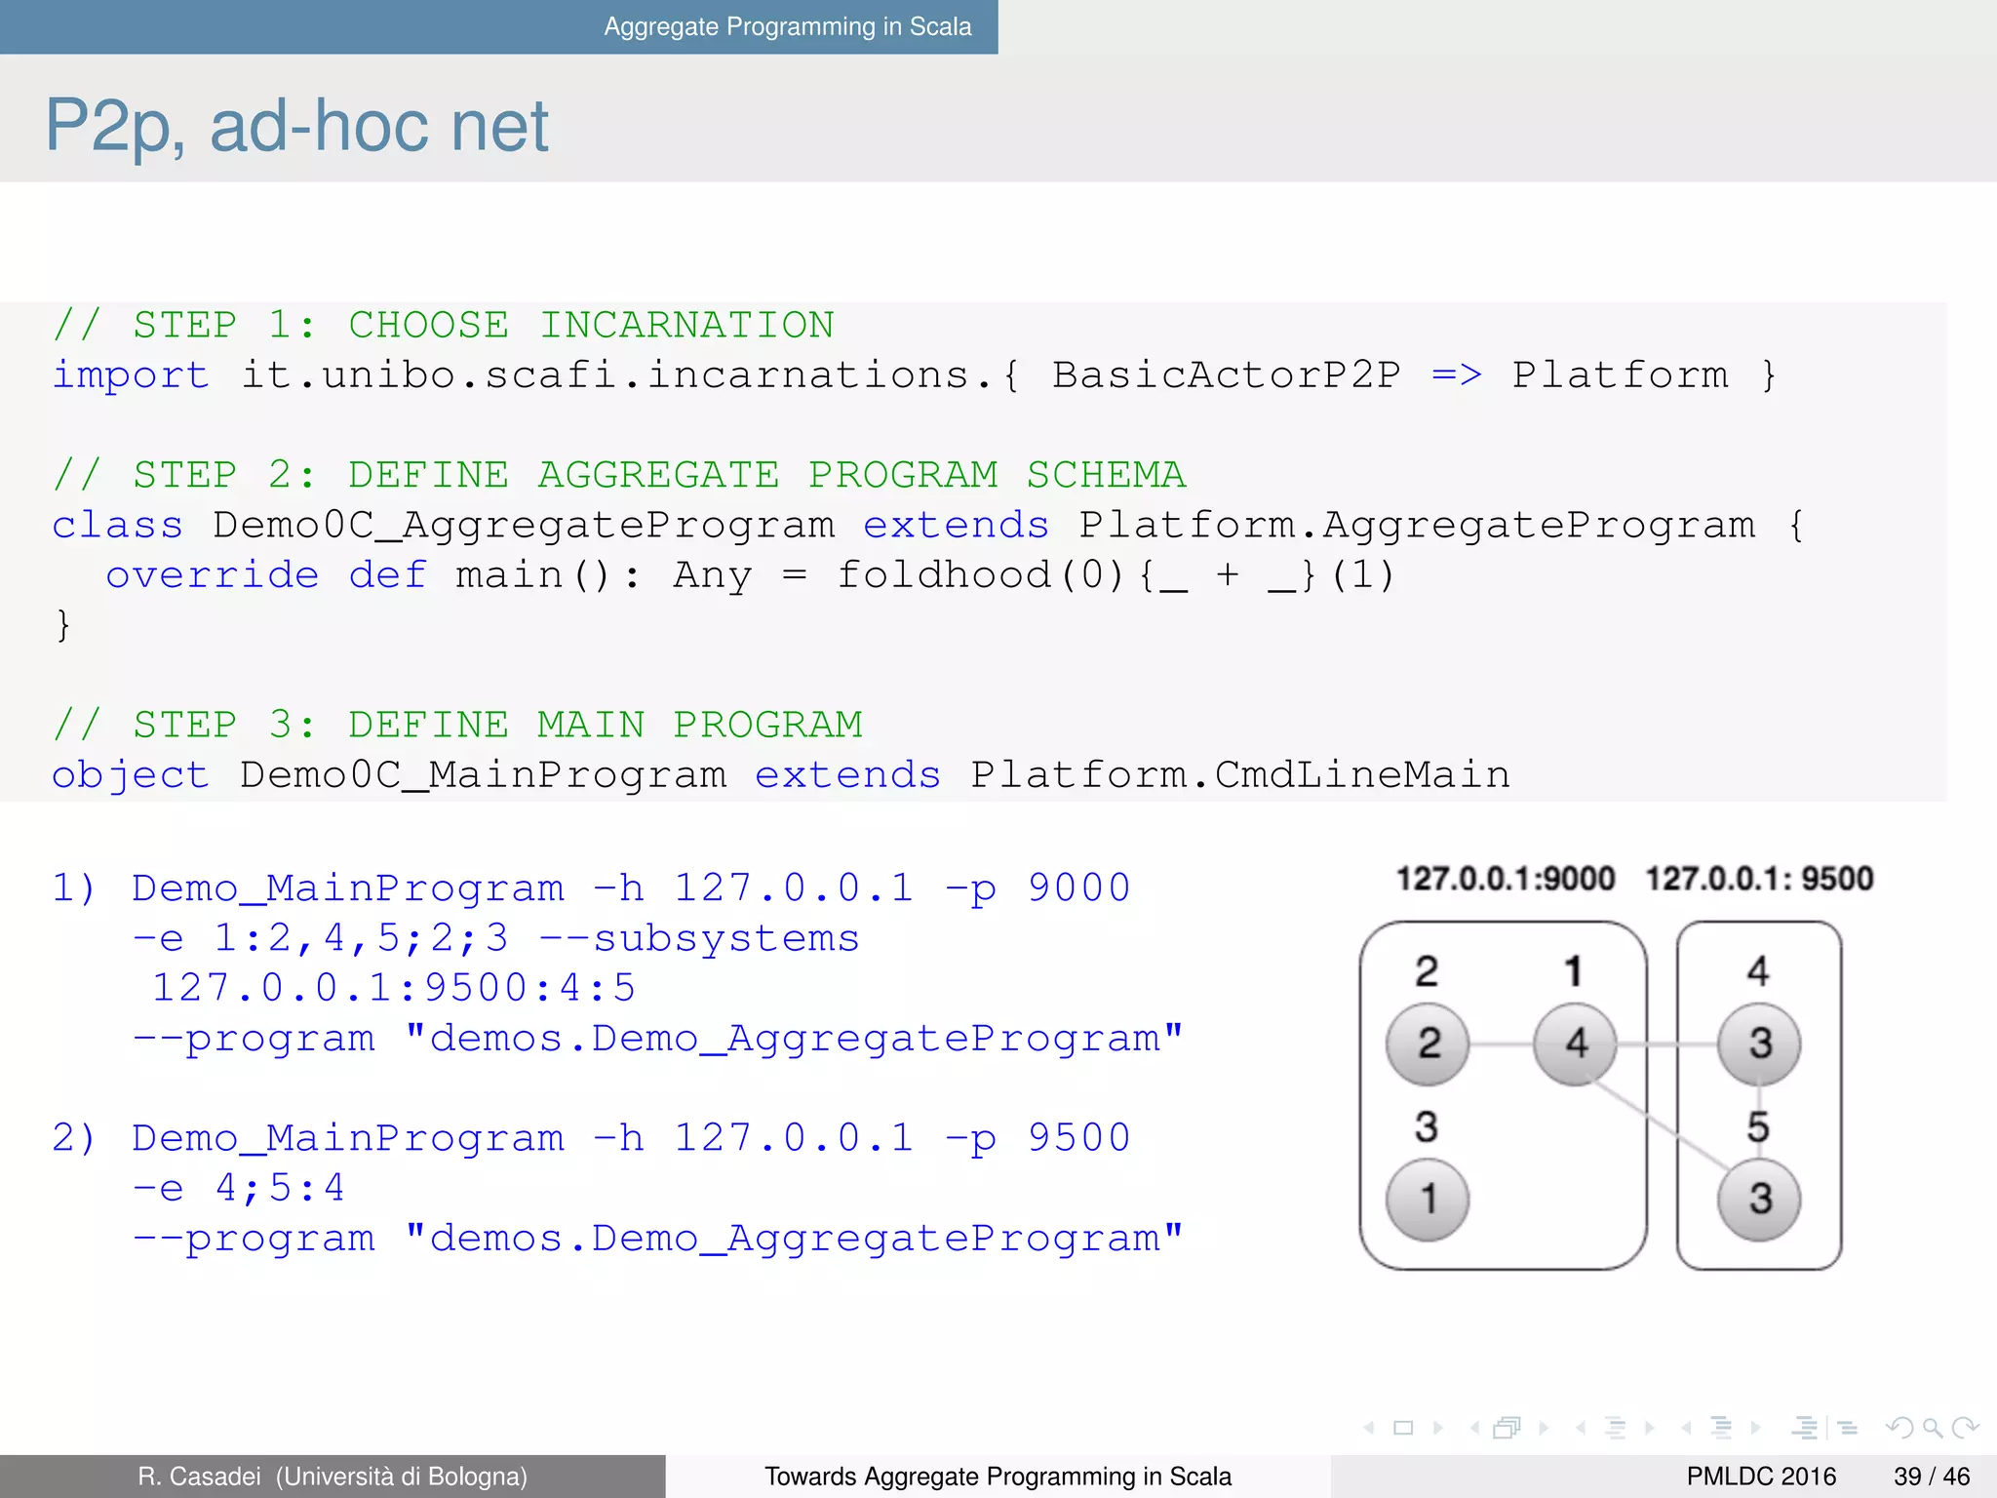Go to previous frame with arrow before stacked frames

tap(1474, 1428)
